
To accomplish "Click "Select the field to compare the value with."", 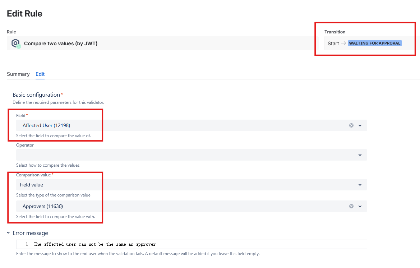I will coord(55,217).
